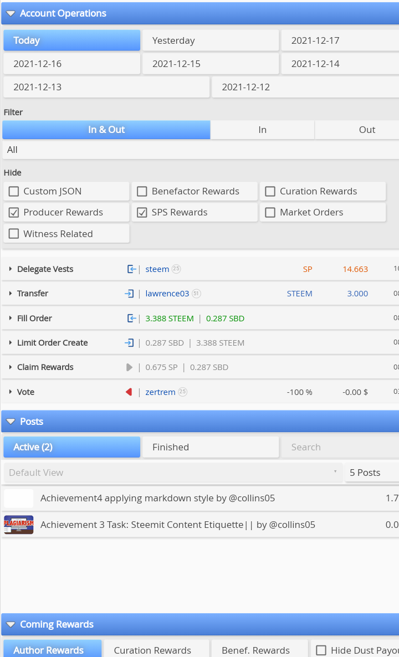
Task: Select the 2021-12-15 date tab
Action: [211, 64]
